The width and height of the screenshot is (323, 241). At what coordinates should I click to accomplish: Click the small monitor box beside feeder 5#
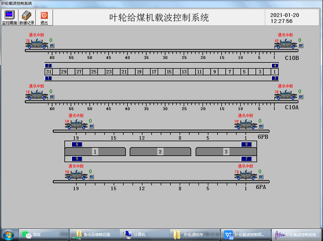(x=92, y=176)
